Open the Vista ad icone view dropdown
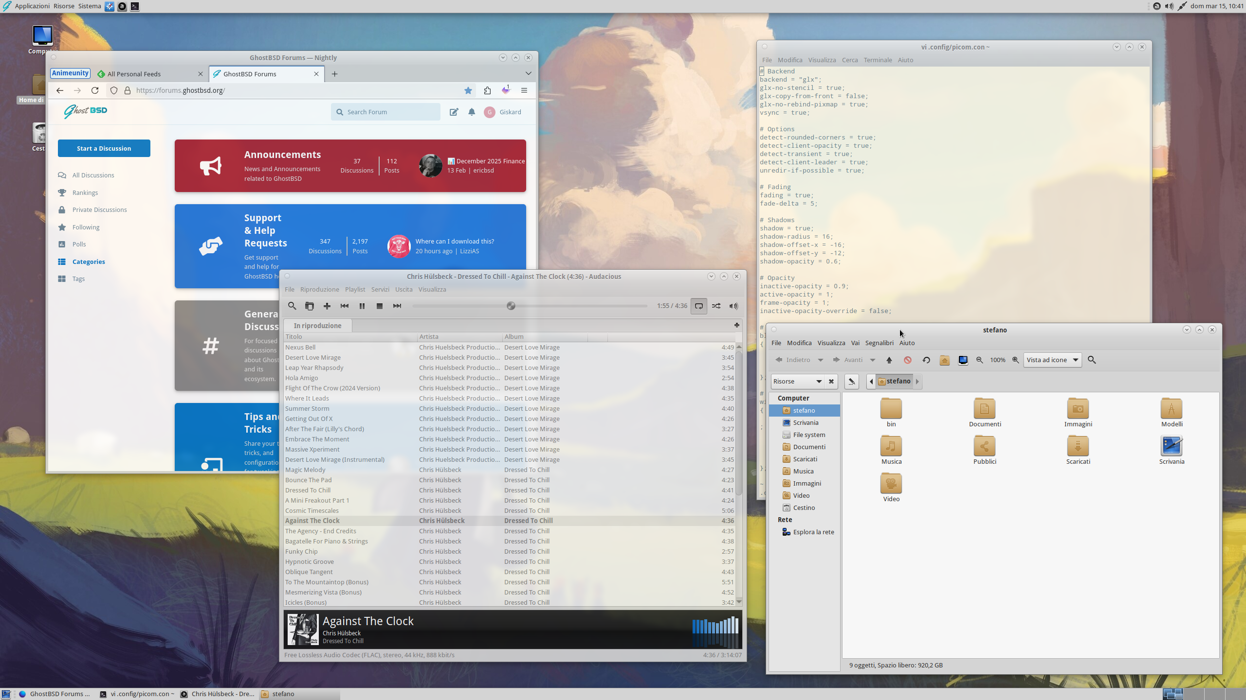Image resolution: width=1246 pixels, height=700 pixels. tap(1052, 360)
